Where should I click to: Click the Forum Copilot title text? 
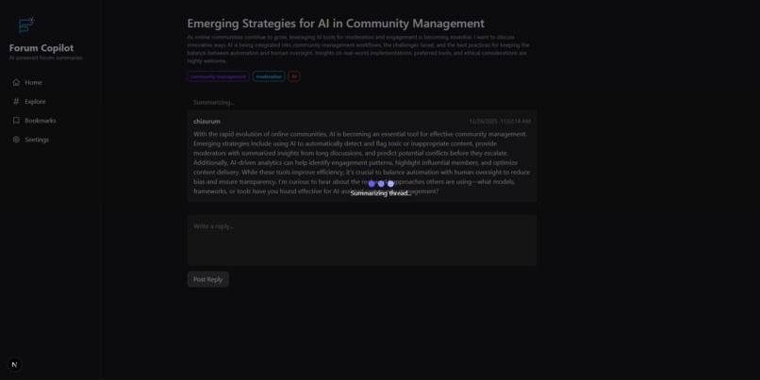coord(41,48)
